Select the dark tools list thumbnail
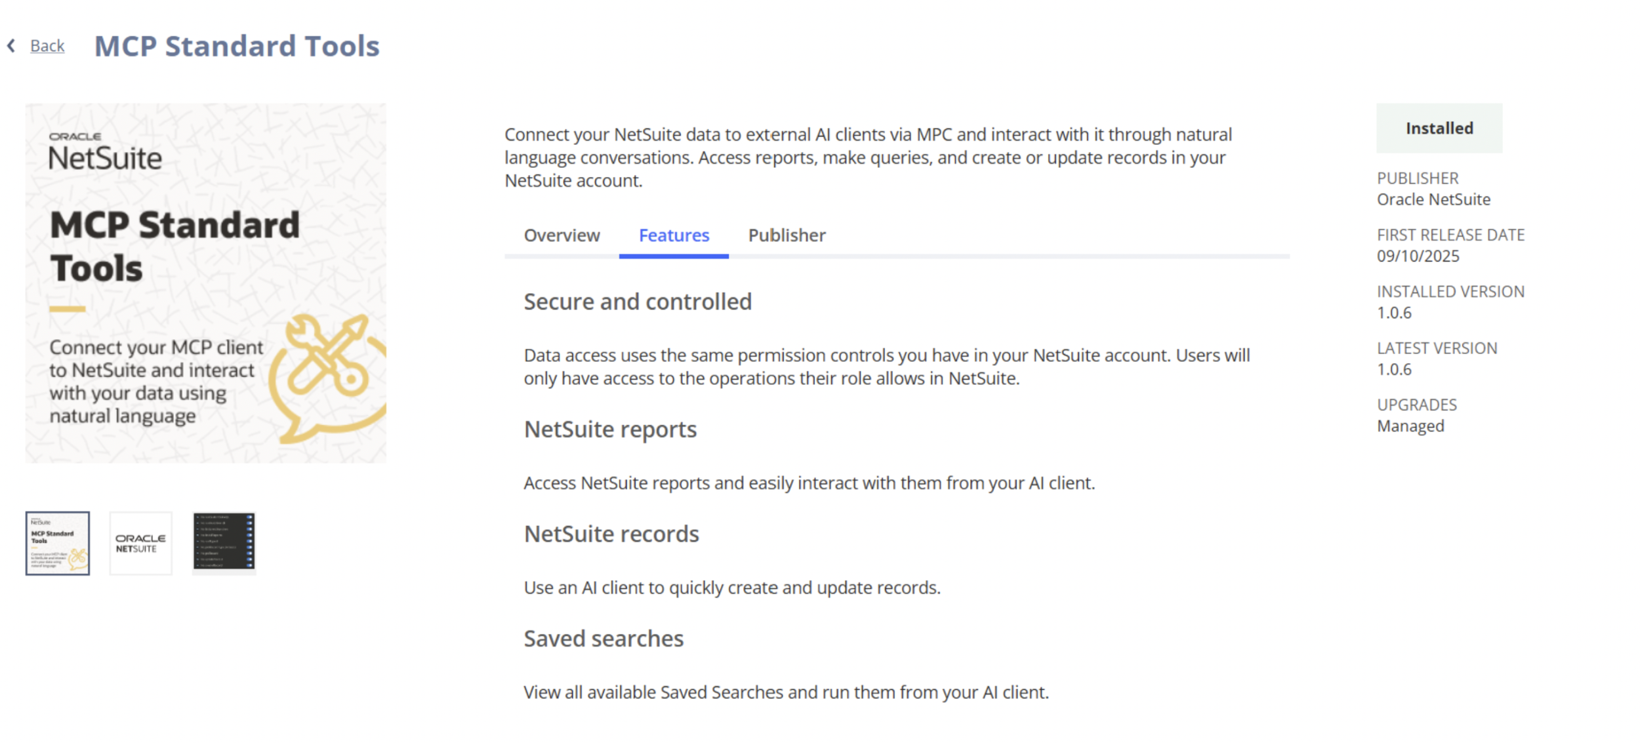 [x=224, y=543]
